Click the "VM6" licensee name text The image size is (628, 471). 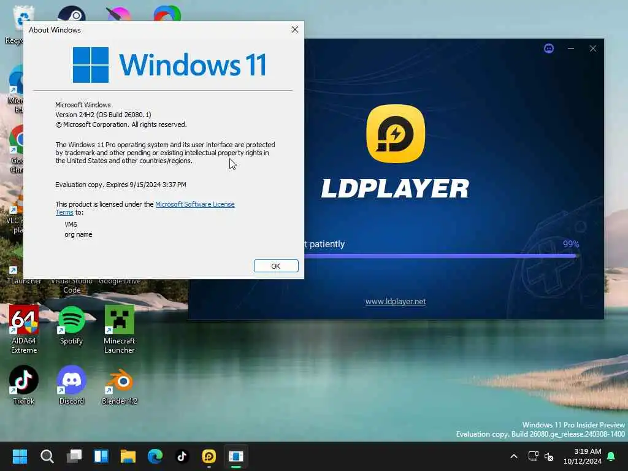tap(71, 224)
